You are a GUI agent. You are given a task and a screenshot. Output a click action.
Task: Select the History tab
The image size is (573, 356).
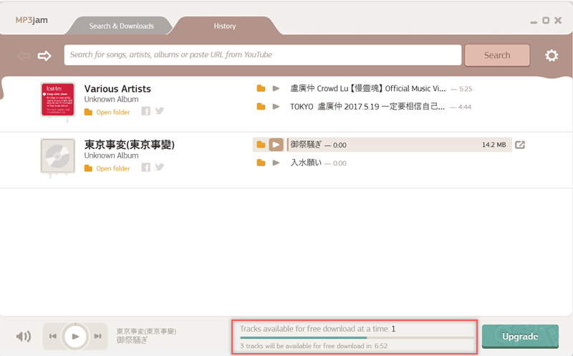[x=225, y=26]
